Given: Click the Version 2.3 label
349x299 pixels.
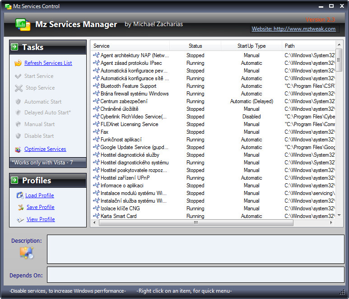Looking at the screenshot, I should 320,20.
